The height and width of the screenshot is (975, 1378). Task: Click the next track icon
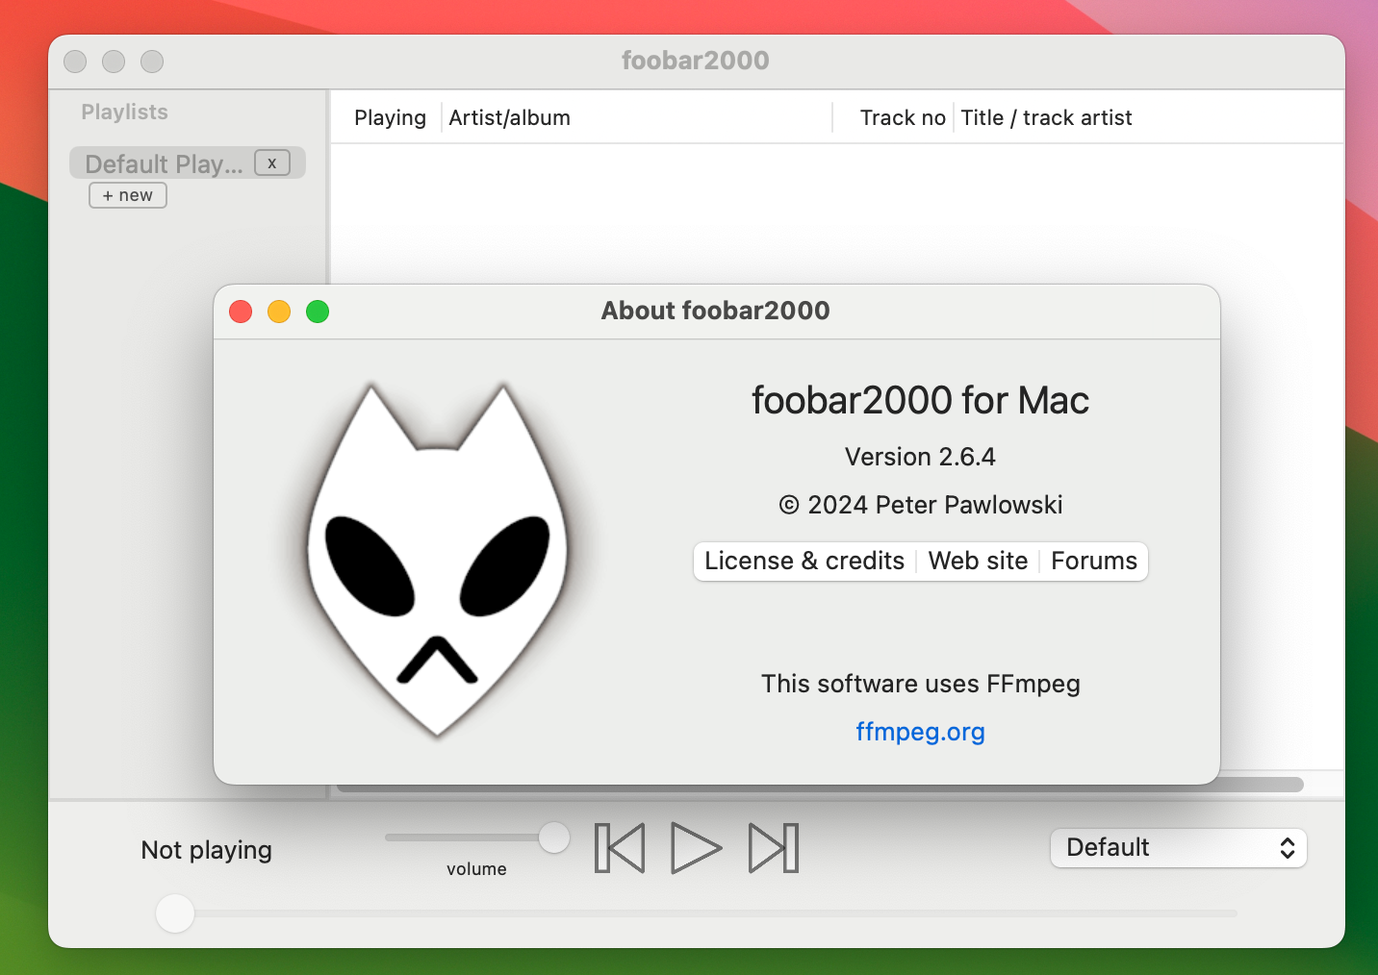(x=773, y=847)
